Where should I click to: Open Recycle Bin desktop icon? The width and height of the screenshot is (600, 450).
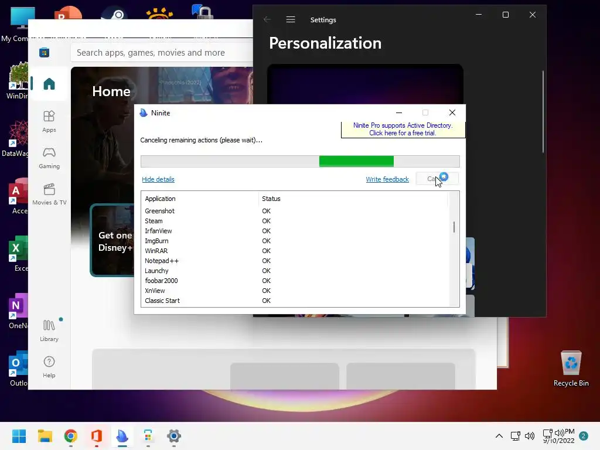(571, 369)
